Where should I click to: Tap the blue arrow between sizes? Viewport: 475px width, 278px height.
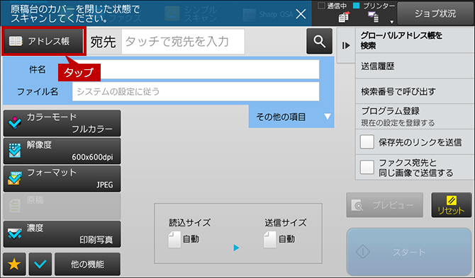tap(236, 248)
